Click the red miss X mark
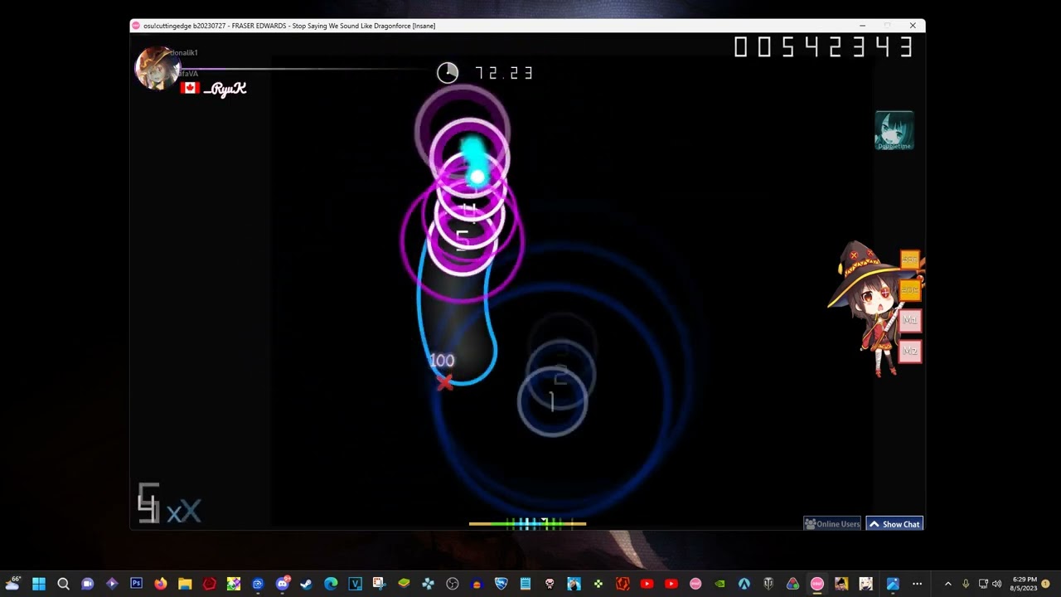The width and height of the screenshot is (1061, 597). (x=445, y=381)
